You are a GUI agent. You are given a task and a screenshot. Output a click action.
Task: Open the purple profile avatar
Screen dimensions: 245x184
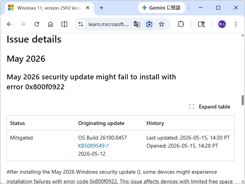pos(222,24)
